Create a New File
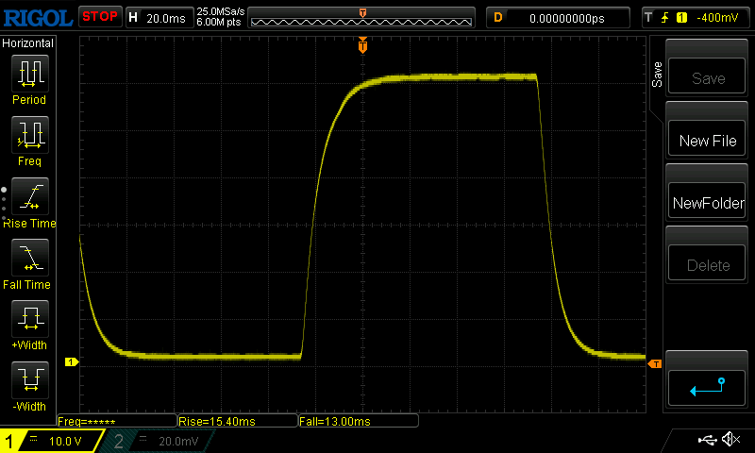 click(707, 139)
